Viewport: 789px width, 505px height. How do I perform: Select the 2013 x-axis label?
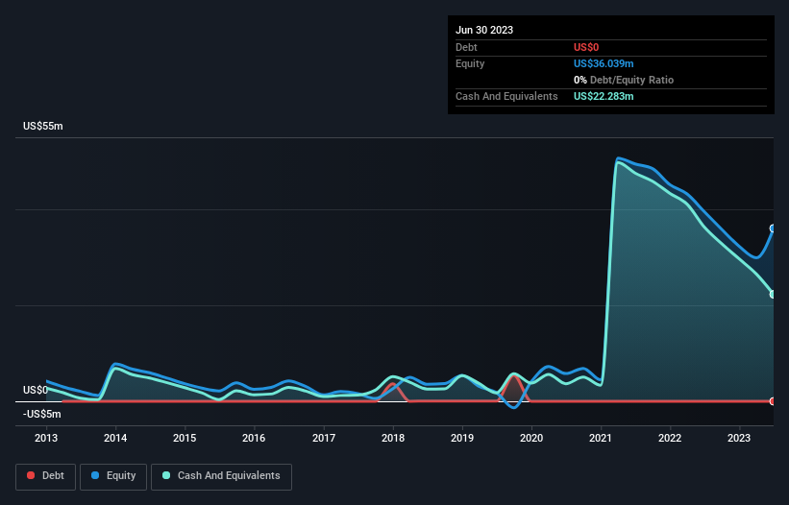click(x=46, y=438)
